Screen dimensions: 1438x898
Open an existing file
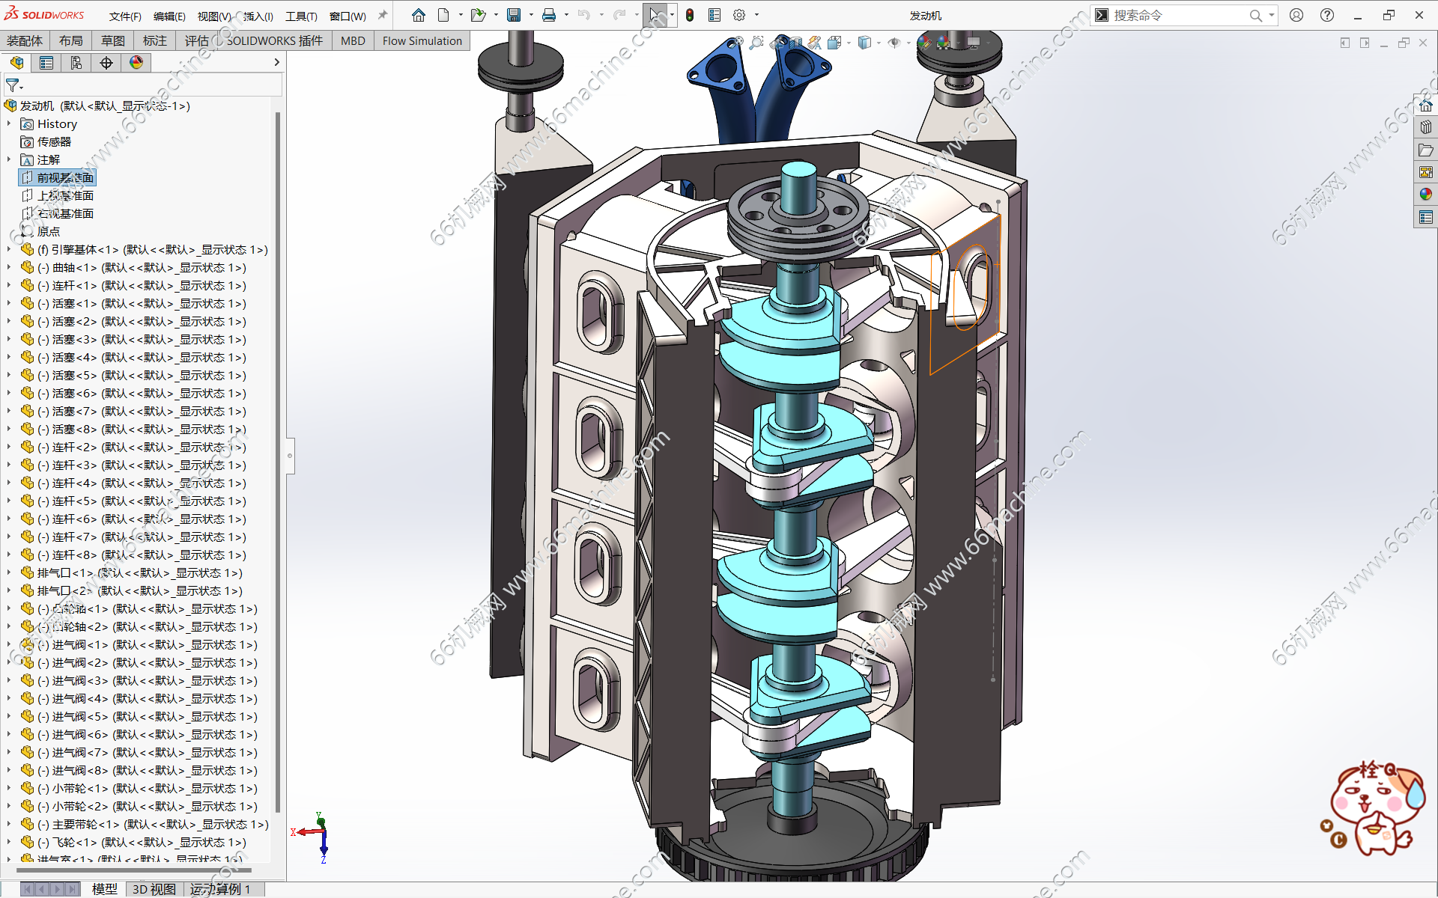pos(478,15)
